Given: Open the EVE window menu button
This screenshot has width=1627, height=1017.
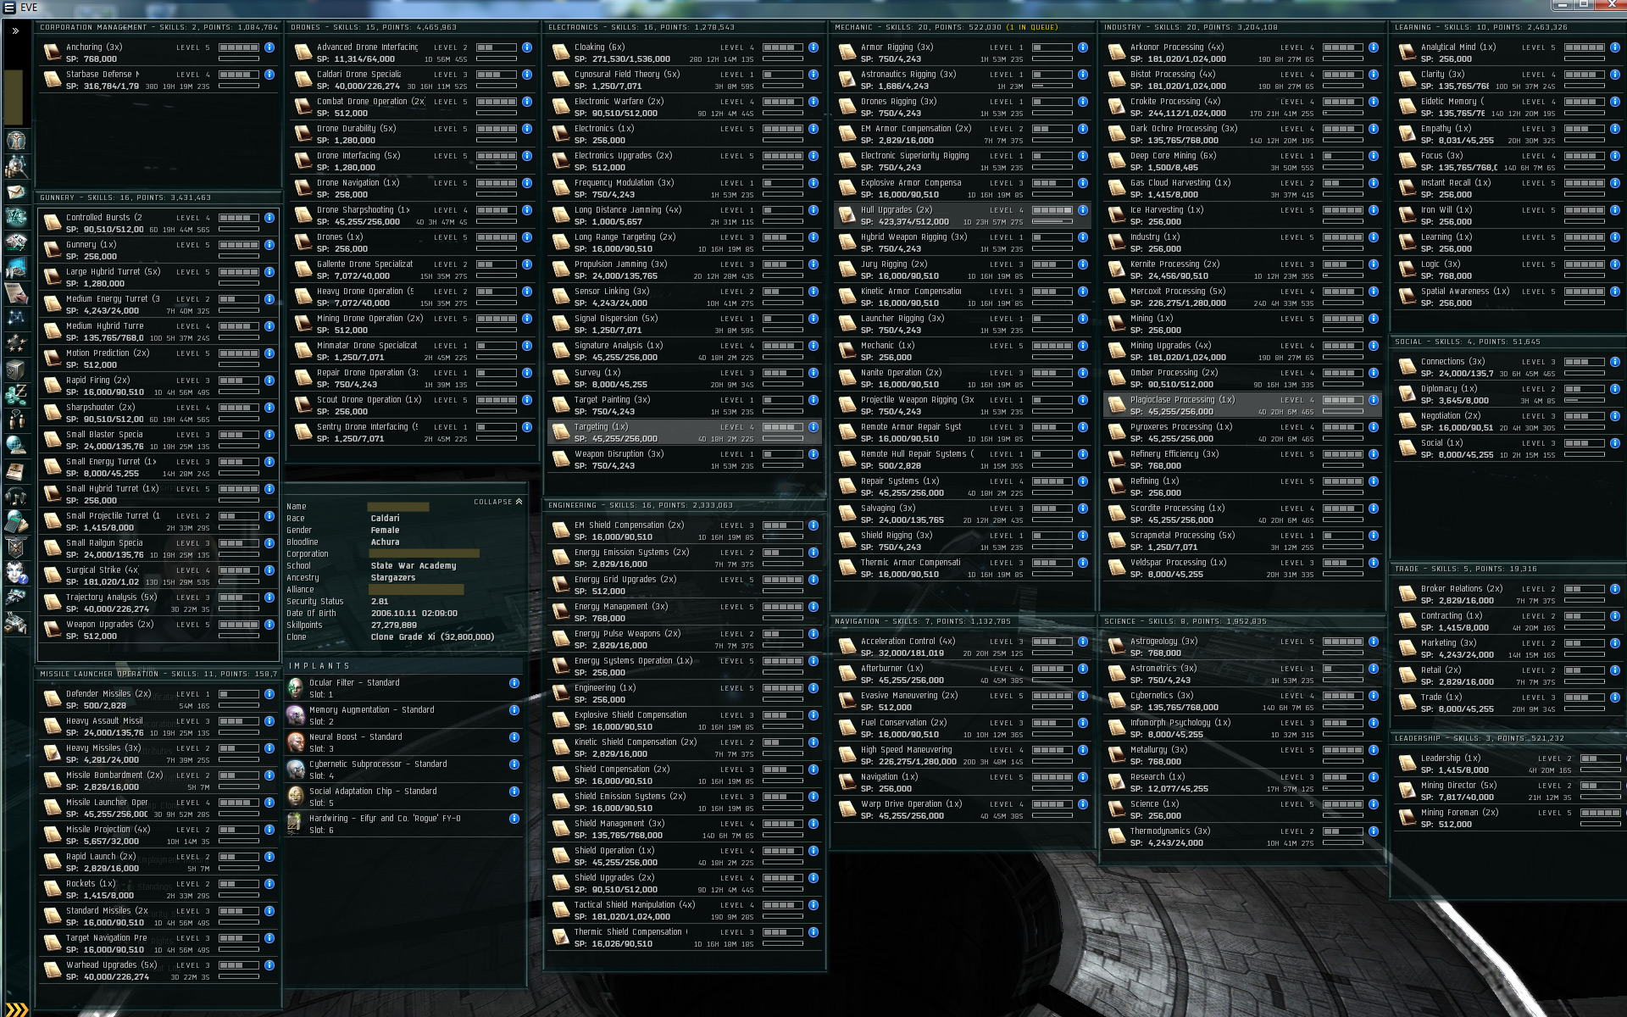Looking at the screenshot, I should click(9, 8).
